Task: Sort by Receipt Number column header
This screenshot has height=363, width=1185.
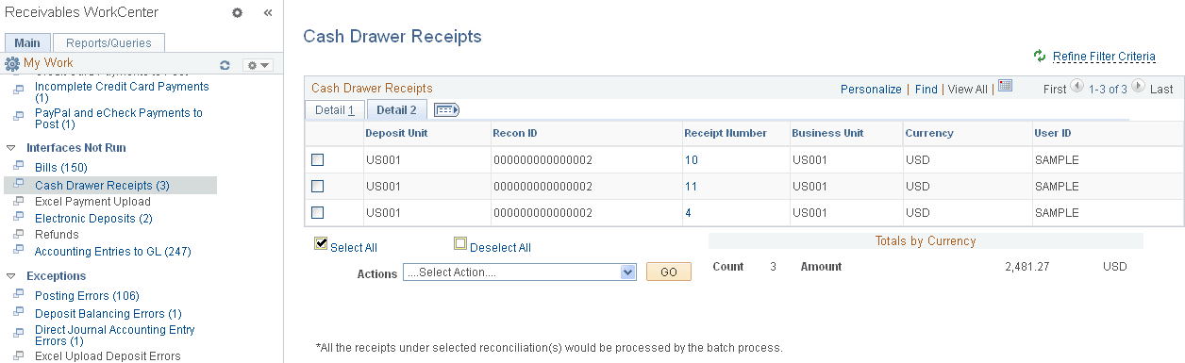Action: click(x=726, y=133)
